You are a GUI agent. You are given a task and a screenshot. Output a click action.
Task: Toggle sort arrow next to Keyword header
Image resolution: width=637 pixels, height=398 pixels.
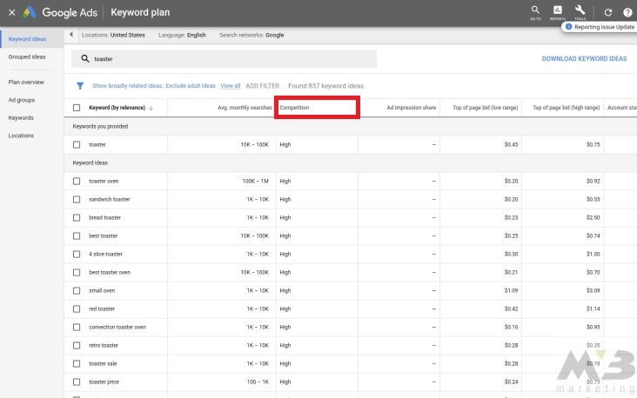(x=151, y=108)
